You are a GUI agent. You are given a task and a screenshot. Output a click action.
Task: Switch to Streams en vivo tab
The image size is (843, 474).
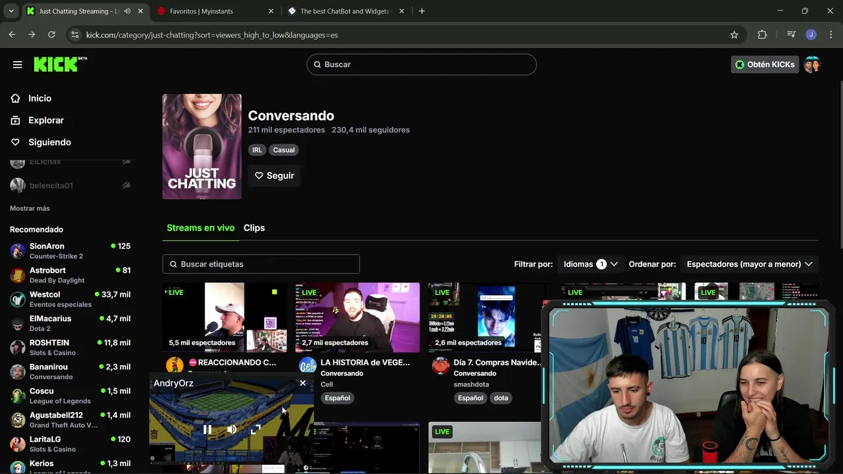point(200,228)
